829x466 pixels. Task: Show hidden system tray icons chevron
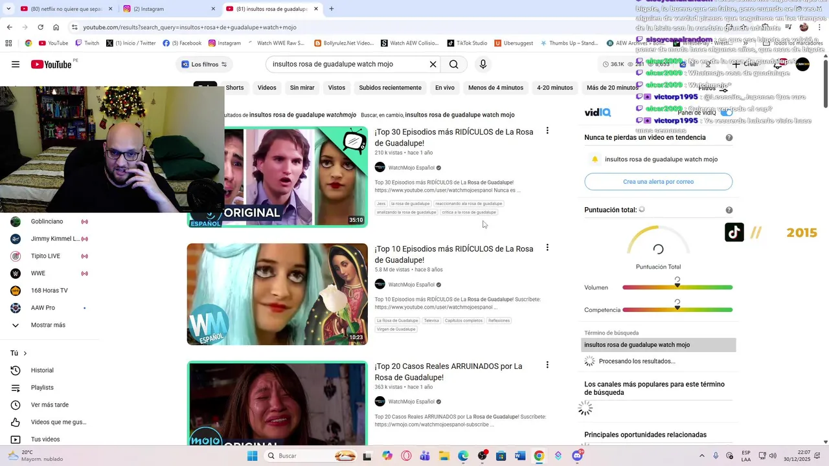click(702, 456)
